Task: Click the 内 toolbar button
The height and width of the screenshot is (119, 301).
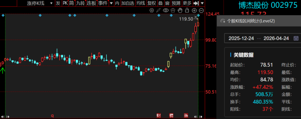Action: (x=117, y=3)
